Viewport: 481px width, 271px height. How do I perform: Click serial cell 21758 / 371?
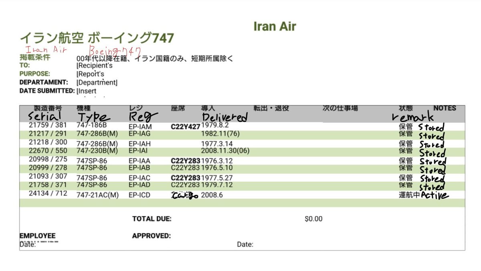tap(48, 184)
